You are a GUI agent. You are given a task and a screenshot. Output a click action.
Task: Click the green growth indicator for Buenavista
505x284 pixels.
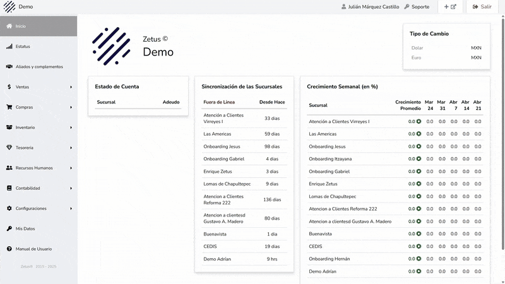point(419,234)
